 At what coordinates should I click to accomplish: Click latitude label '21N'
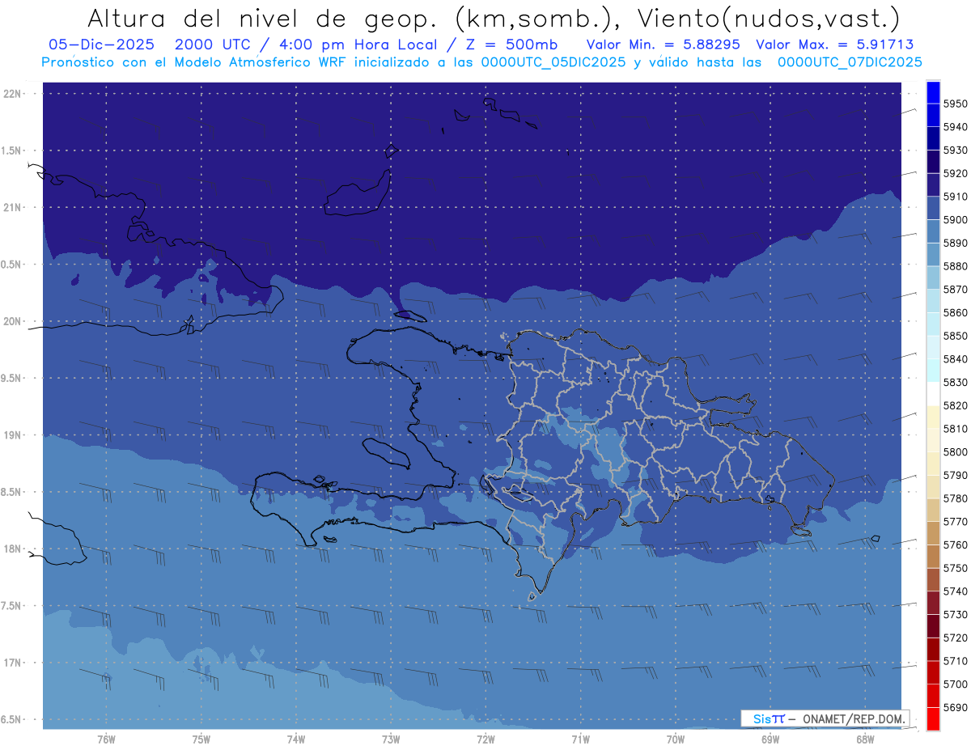tap(12, 208)
